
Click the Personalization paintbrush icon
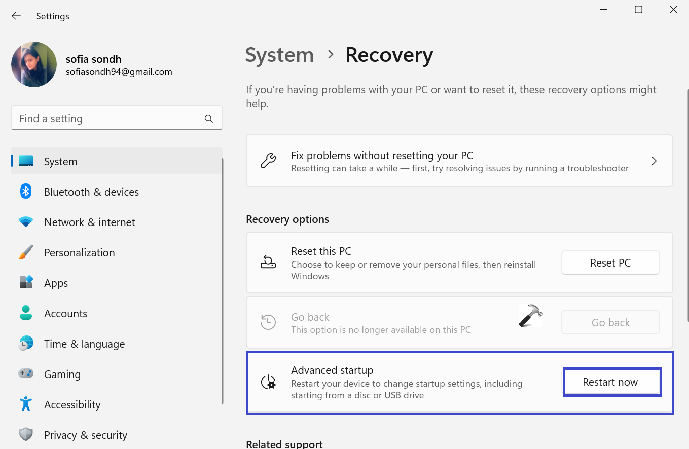(26, 252)
